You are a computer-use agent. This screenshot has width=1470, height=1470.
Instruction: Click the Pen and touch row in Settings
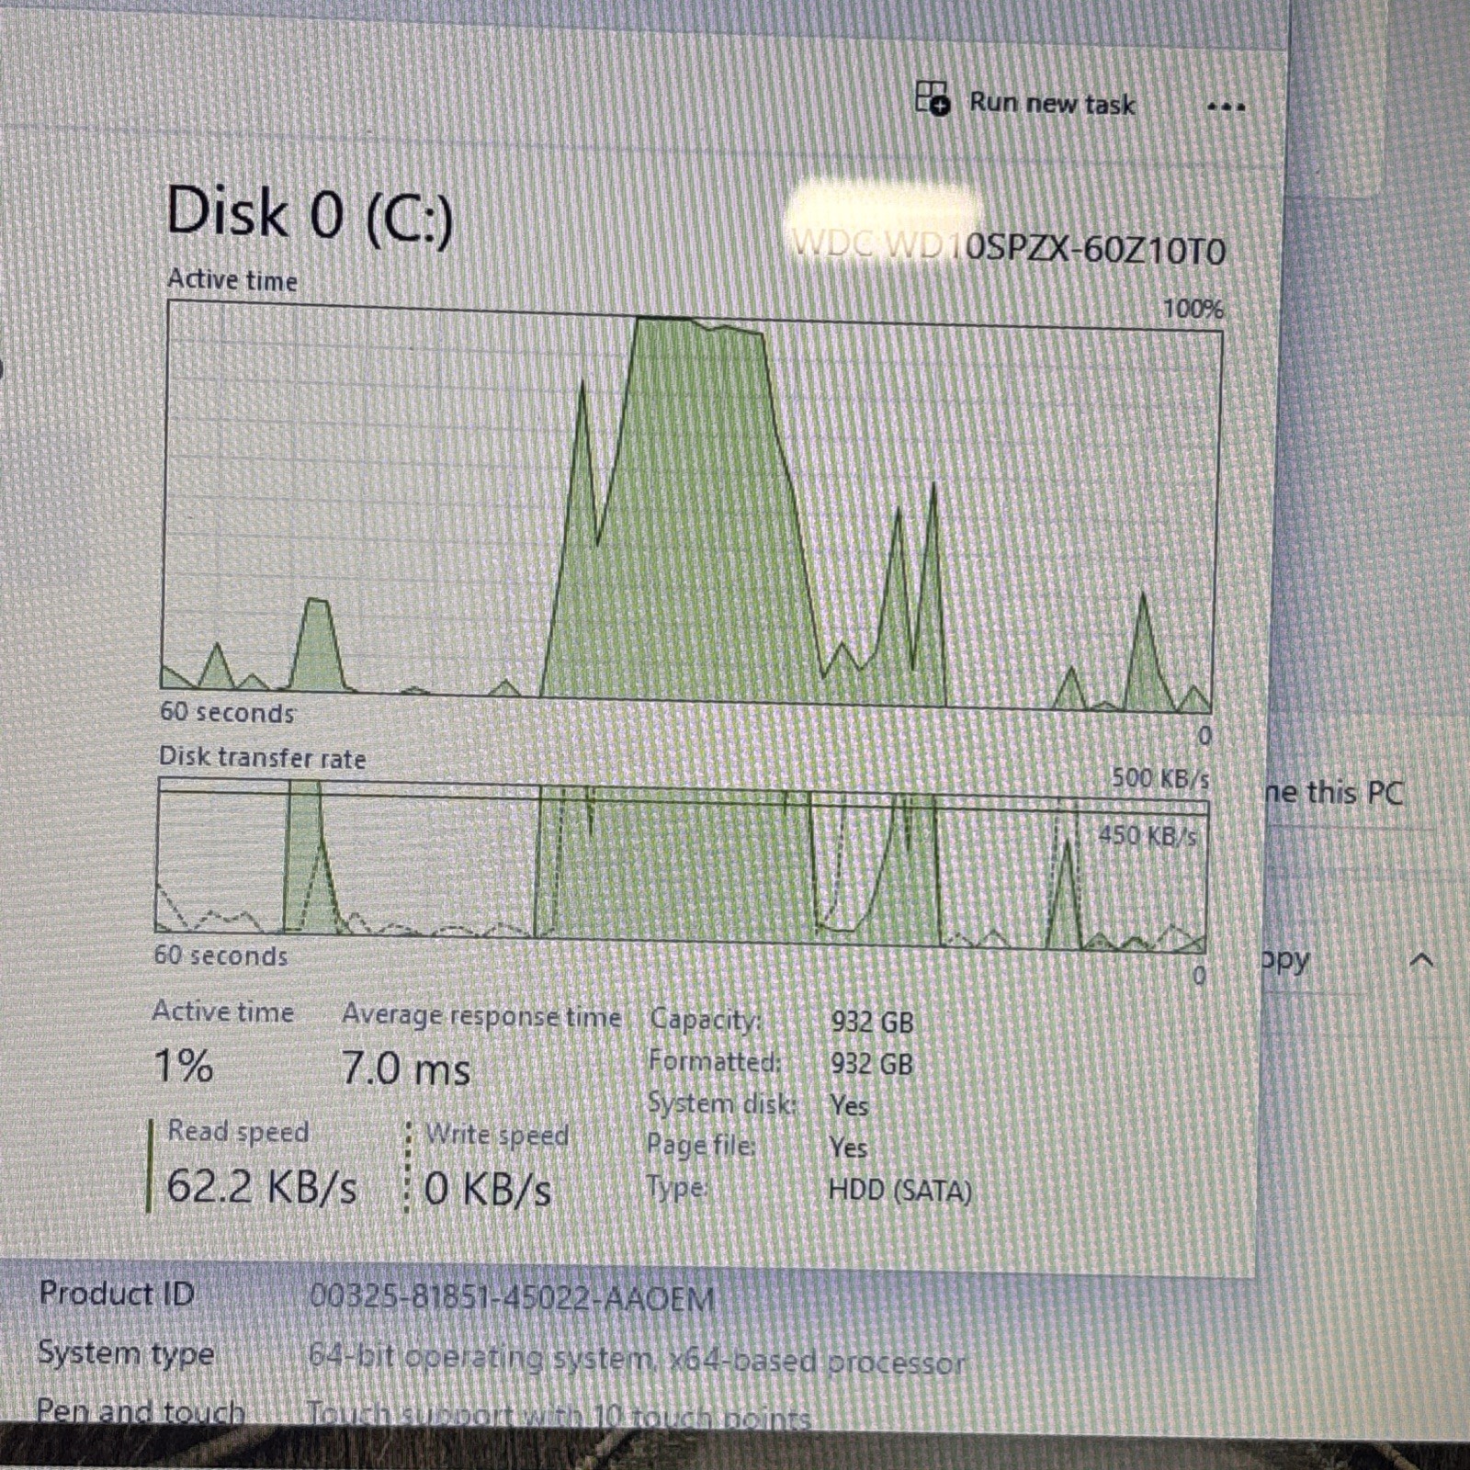pyautogui.click(x=423, y=1412)
